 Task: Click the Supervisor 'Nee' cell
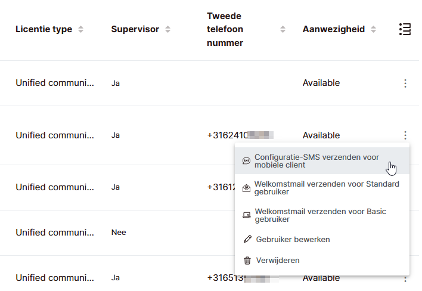click(x=119, y=233)
